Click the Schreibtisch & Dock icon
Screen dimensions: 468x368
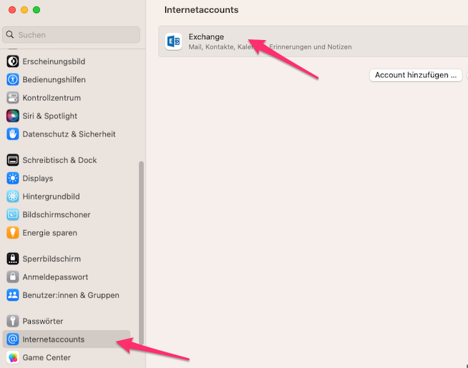tap(12, 160)
